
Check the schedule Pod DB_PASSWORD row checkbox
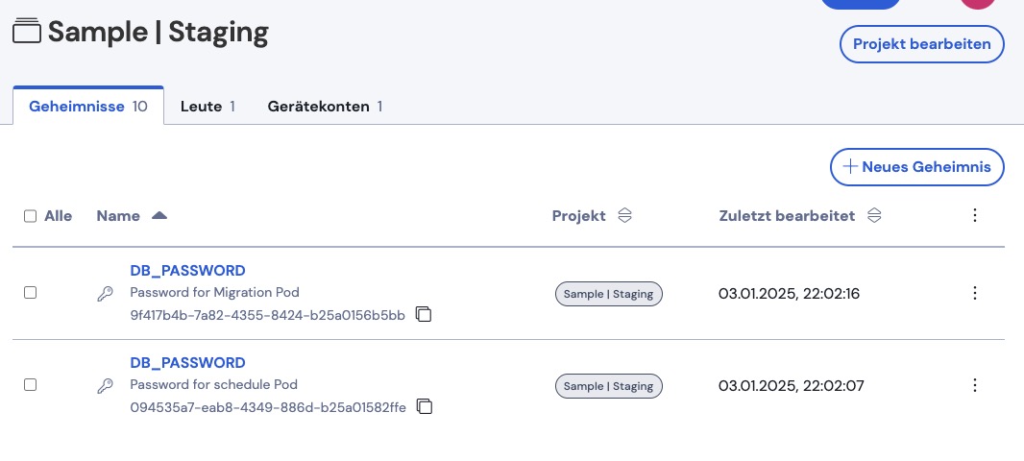(x=30, y=384)
